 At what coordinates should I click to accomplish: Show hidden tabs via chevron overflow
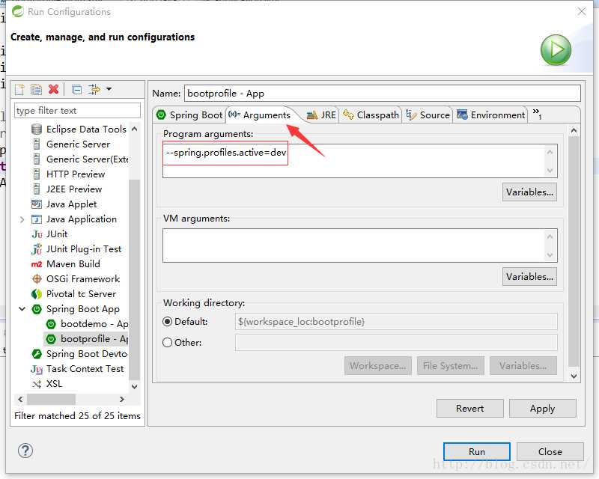(538, 114)
